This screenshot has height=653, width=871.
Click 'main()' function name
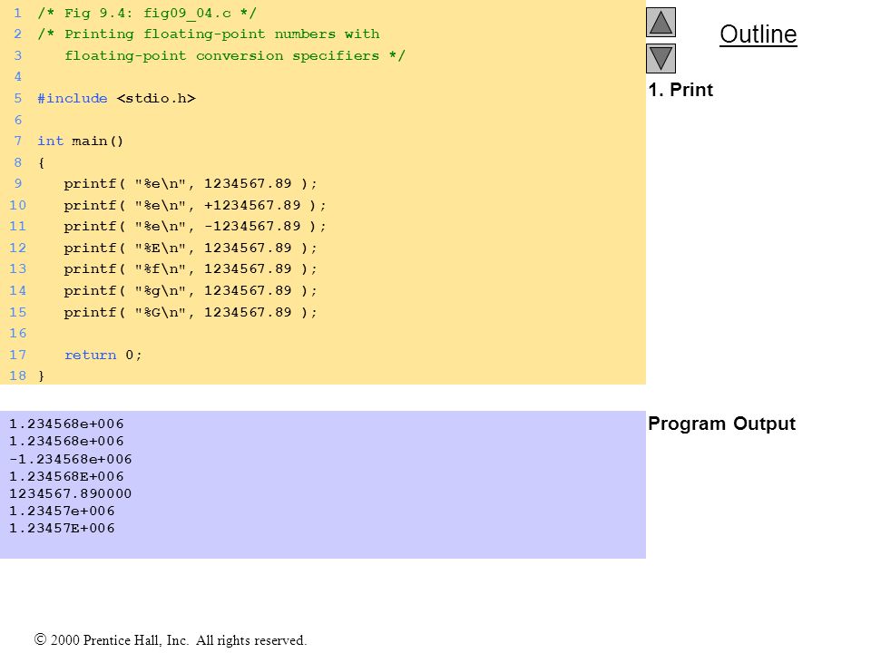(x=98, y=141)
